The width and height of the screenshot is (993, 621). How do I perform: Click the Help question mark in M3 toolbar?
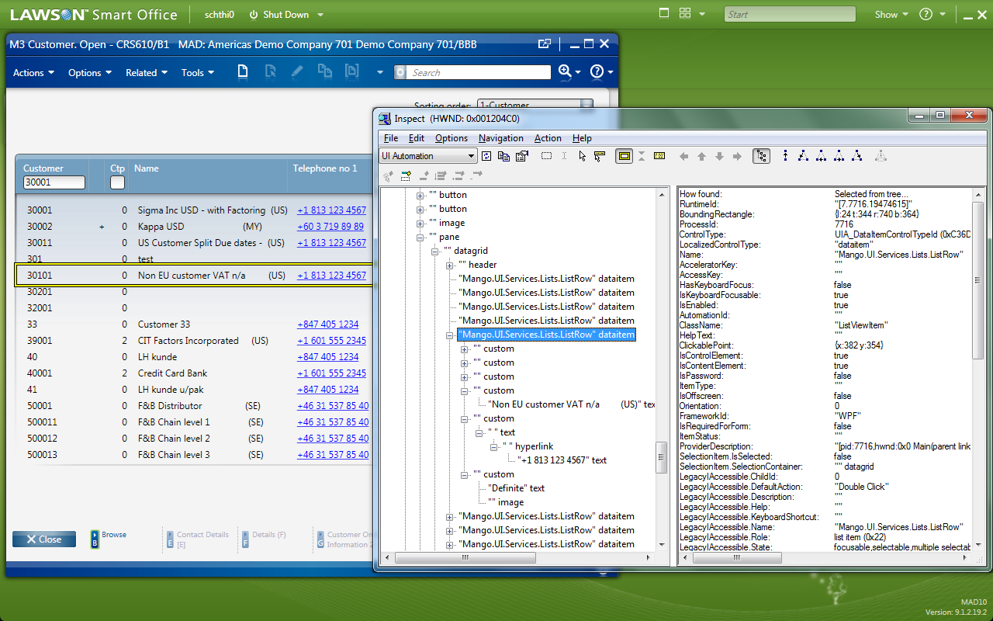tap(597, 72)
